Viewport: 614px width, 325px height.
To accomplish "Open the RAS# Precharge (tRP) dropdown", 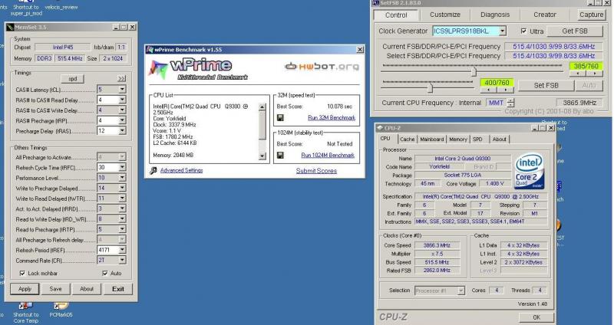I will click(122, 120).
